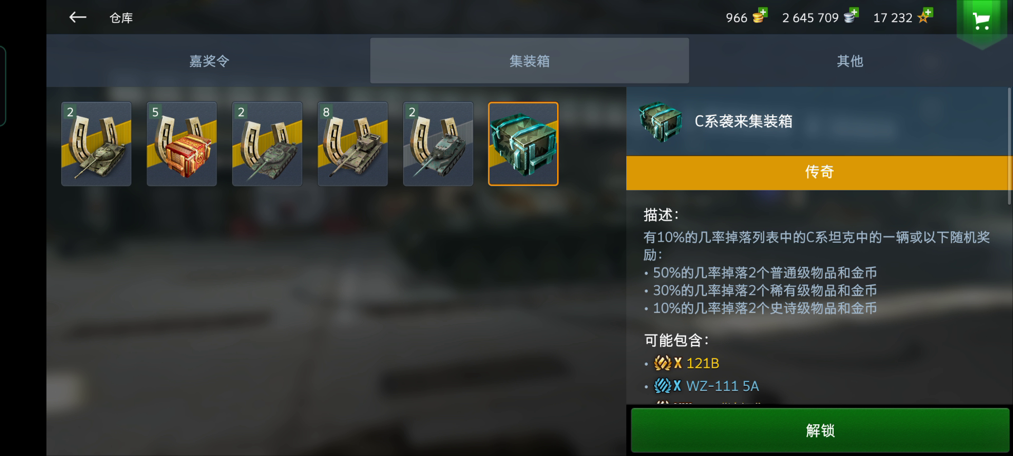Open the shop cart icon
Screen dimensions: 1013x456
(981, 21)
